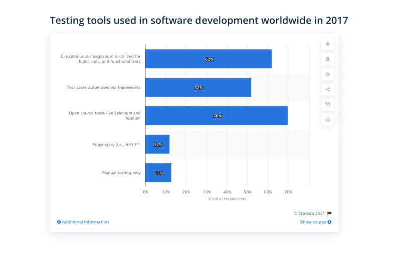Open chart settings gear icon
This screenshot has width=402, height=253.
click(327, 74)
